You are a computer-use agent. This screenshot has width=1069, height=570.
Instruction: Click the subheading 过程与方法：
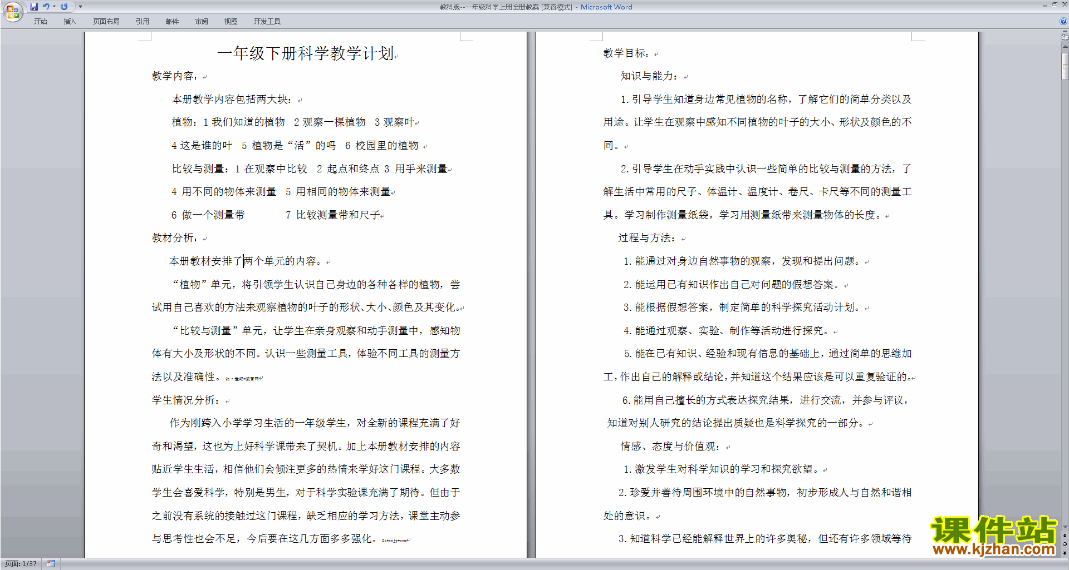pyautogui.click(x=647, y=238)
